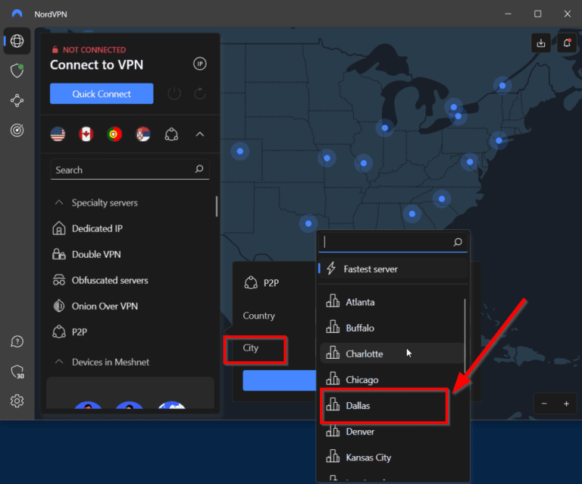The width and height of the screenshot is (582, 484).
Task: Click the city list scrollbar
Action: [x=465, y=337]
